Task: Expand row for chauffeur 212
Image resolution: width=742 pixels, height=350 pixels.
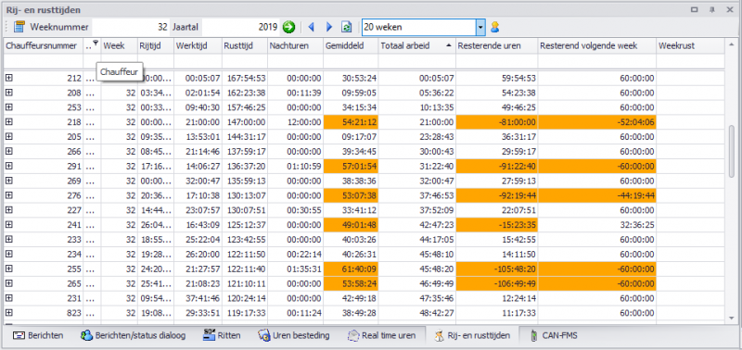Action: click(x=8, y=78)
